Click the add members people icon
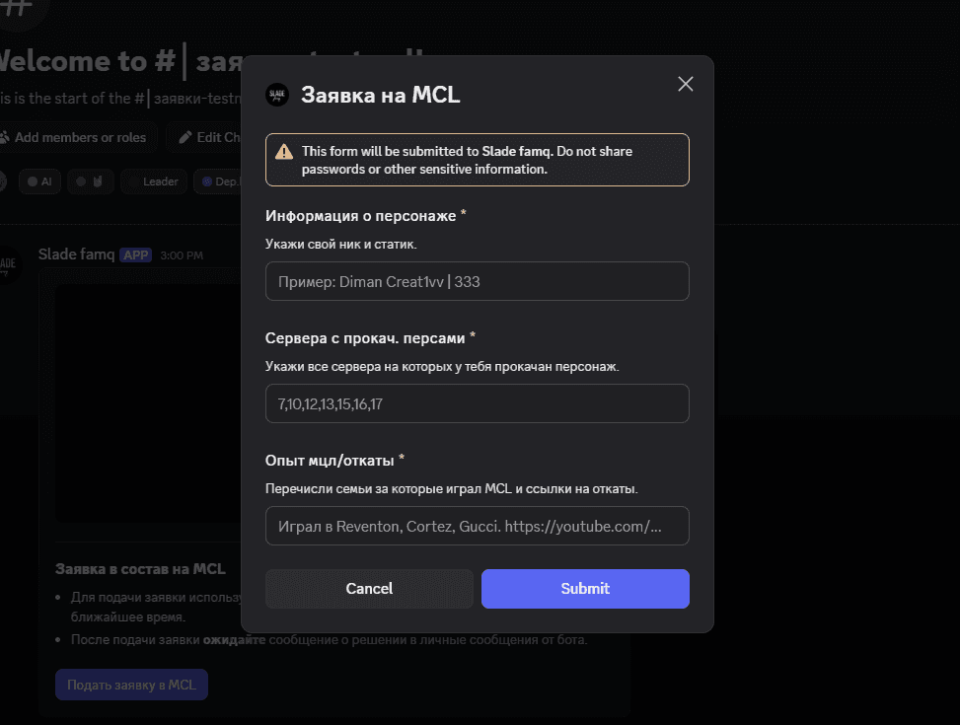 point(7,137)
